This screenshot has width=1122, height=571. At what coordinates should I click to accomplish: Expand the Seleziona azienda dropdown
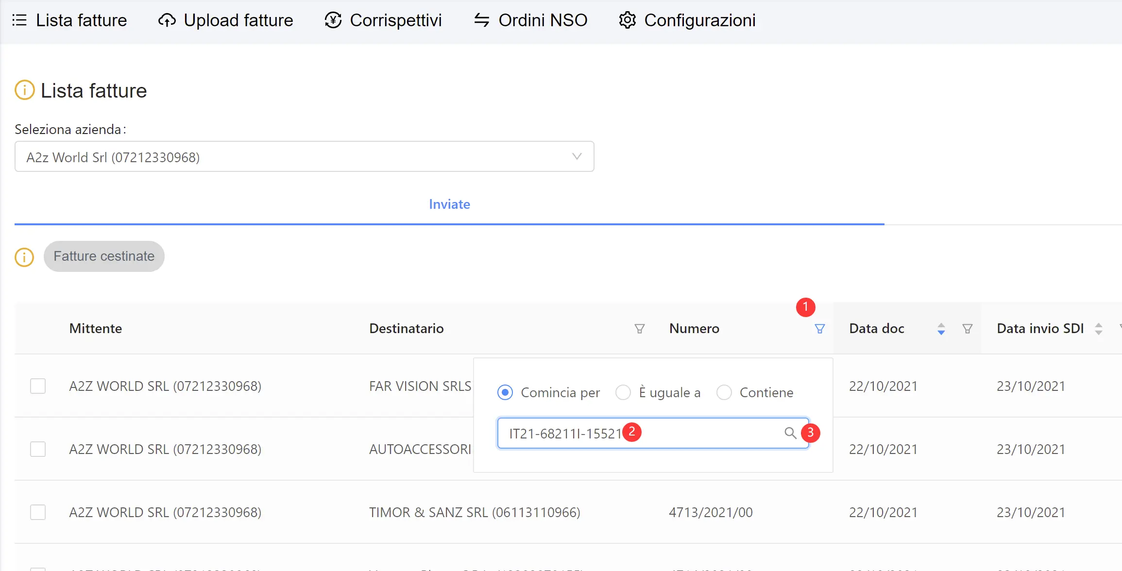(304, 157)
